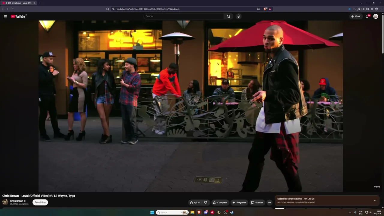Open the browser main hamburger menu
This screenshot has height=216, width=384.
point(381,9)
